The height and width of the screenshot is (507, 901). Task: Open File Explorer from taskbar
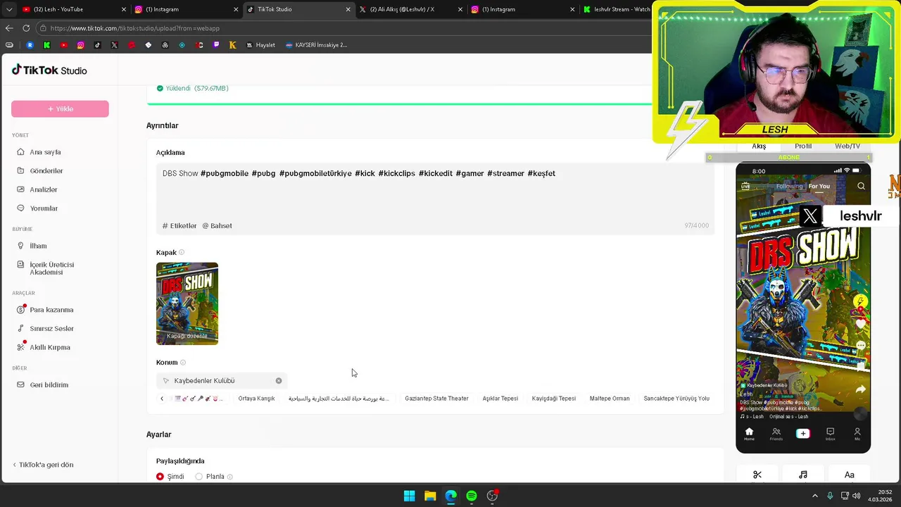430,496
